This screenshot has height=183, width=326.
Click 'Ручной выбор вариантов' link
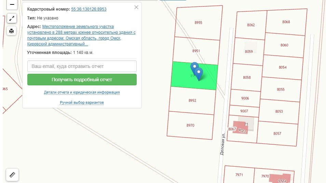pyautogui.click(x=82, y=102)
